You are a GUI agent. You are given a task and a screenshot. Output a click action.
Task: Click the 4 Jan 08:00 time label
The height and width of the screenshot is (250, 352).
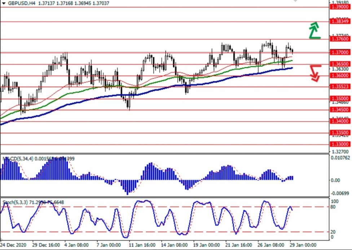[x=76, y=245]
